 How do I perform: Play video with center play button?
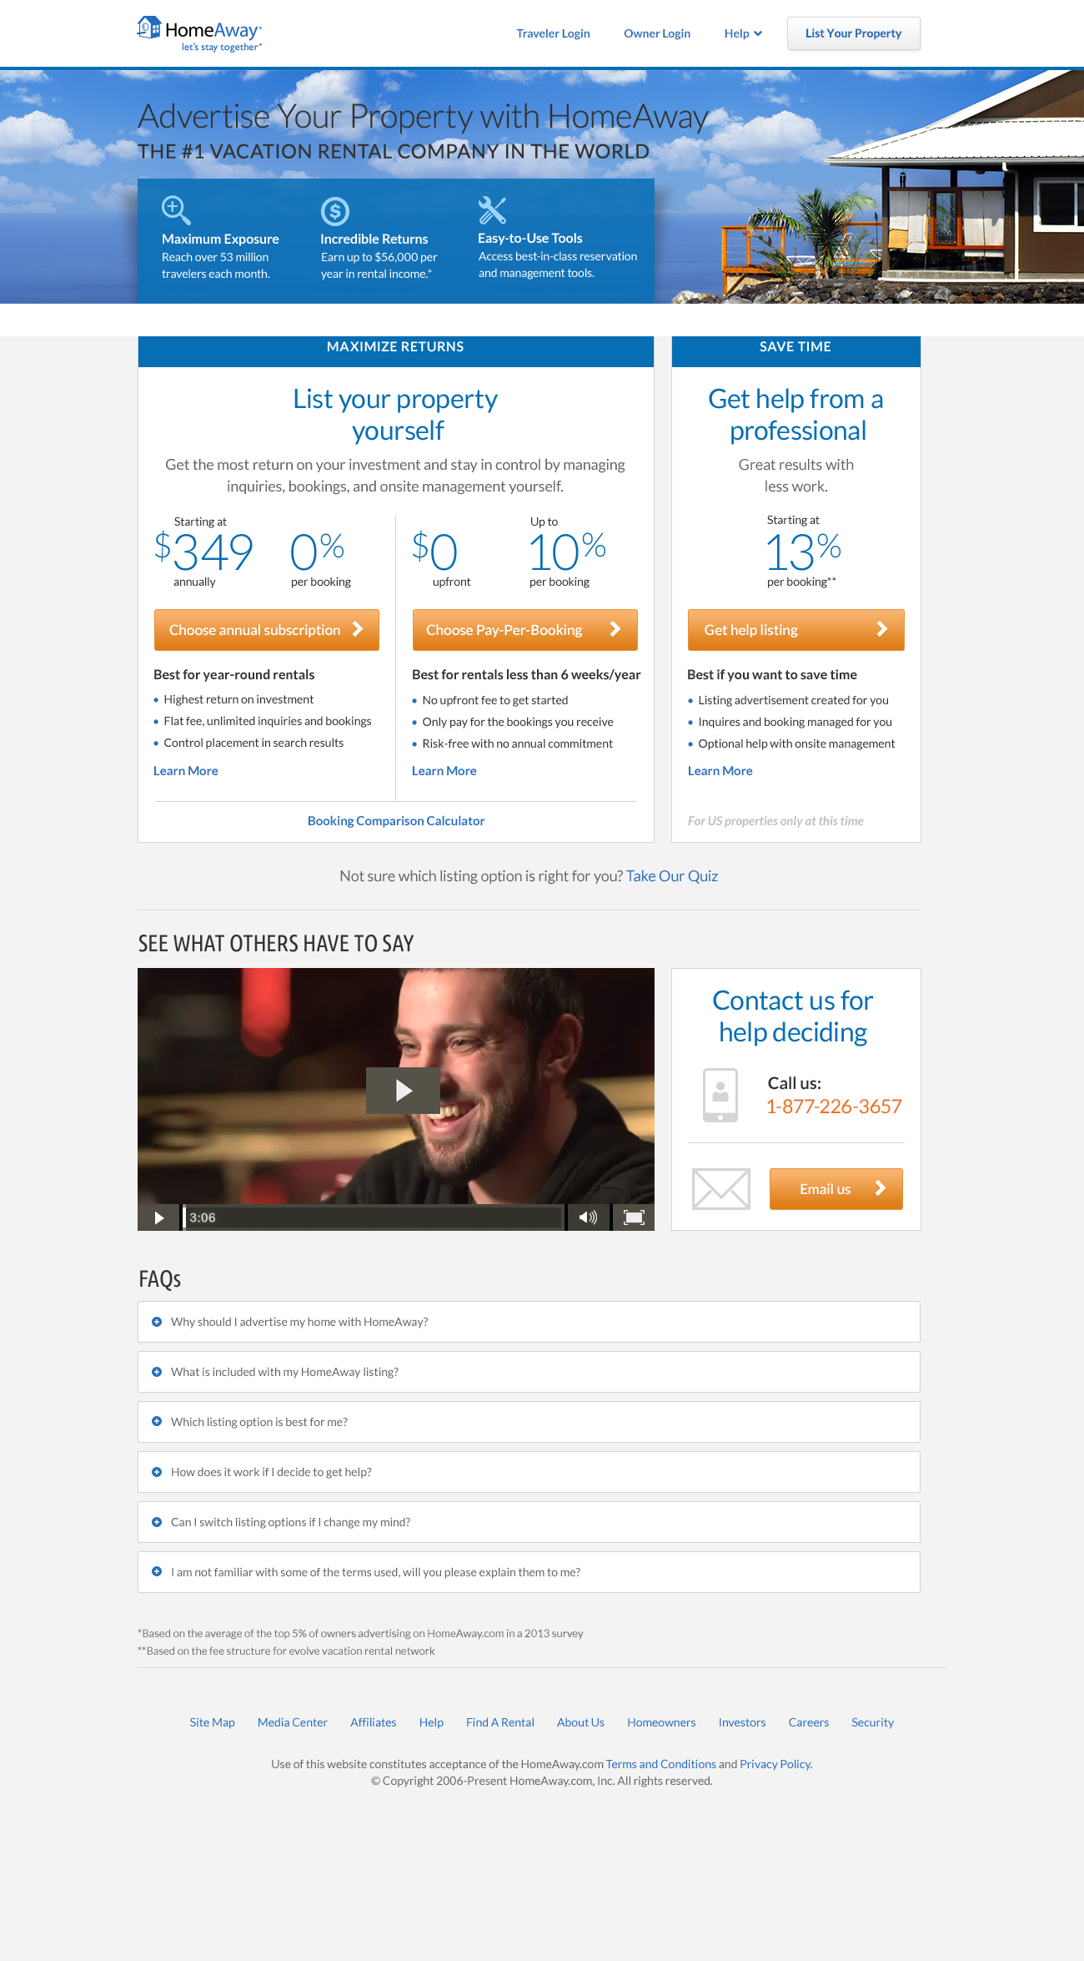(403, 1090)
